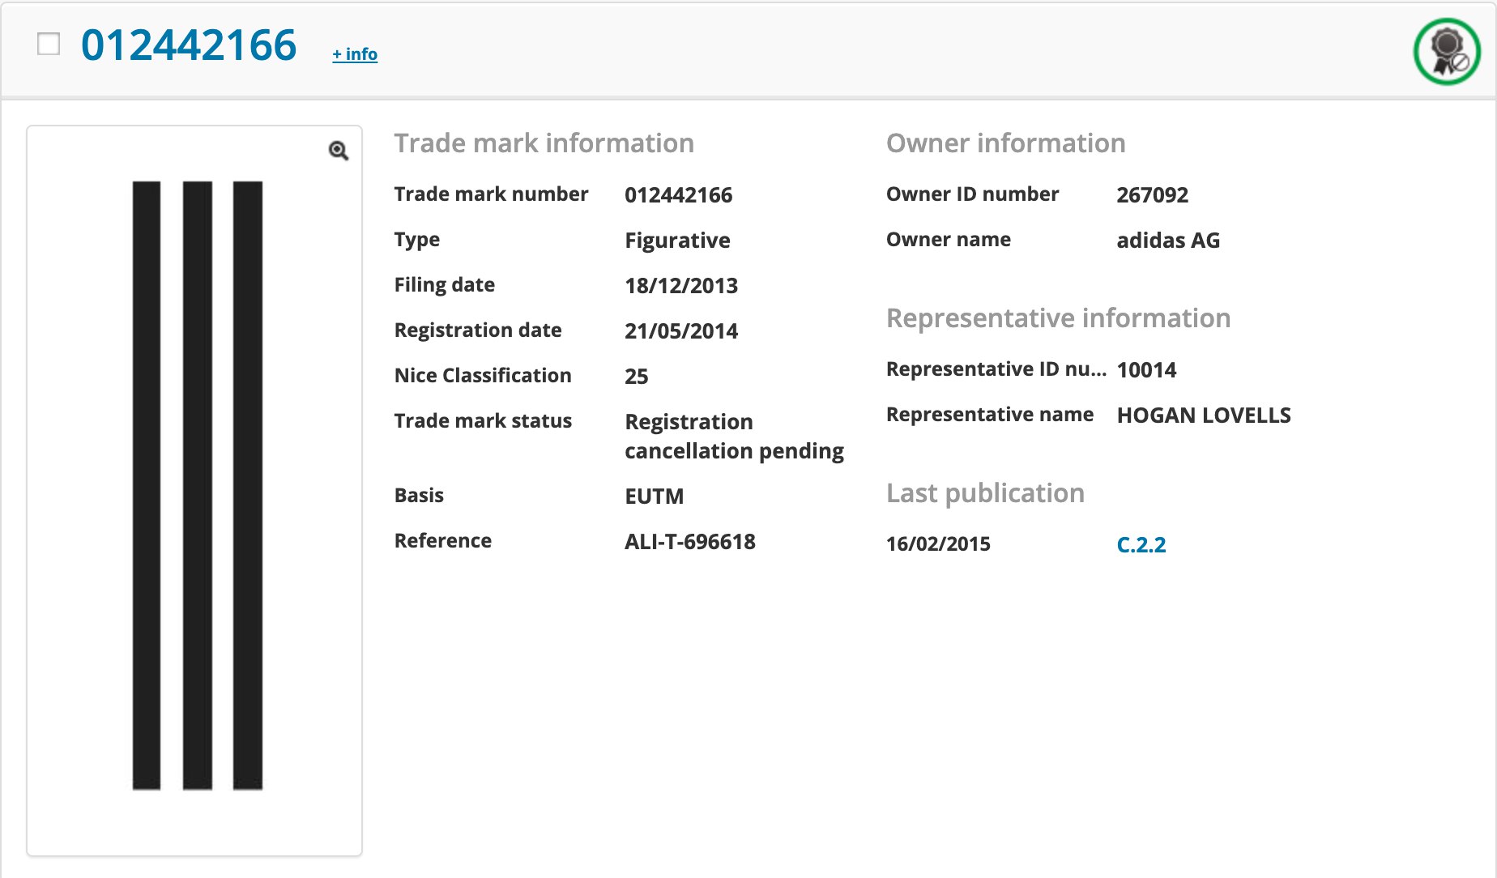Click the Representative information heading
This screenshot has width=1497, height=878.
pos(1058,318)
